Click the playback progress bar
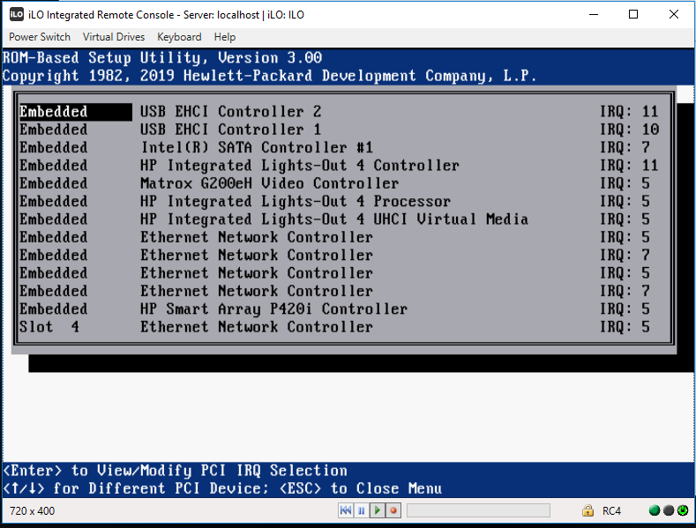The image size is (696, 528). coord(478,510)
